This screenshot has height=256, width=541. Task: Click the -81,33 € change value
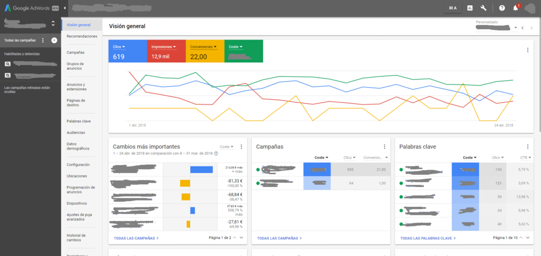[234, 181]
